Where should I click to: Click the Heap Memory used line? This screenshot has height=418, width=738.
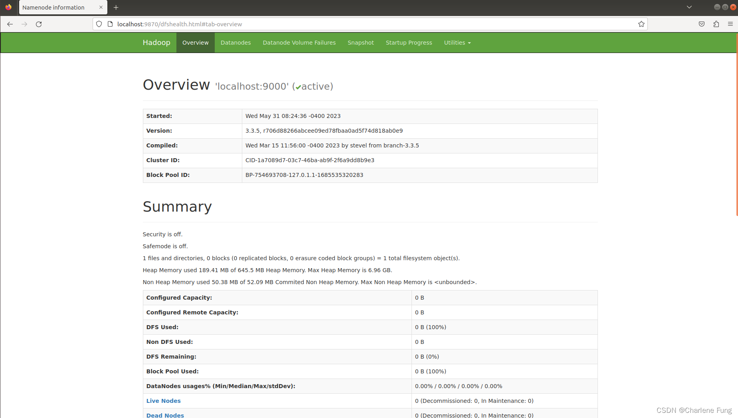tap(267, 270)
